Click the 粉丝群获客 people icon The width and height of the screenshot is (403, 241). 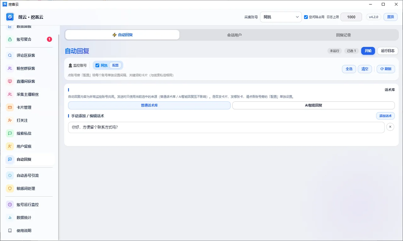coord(10,68)
